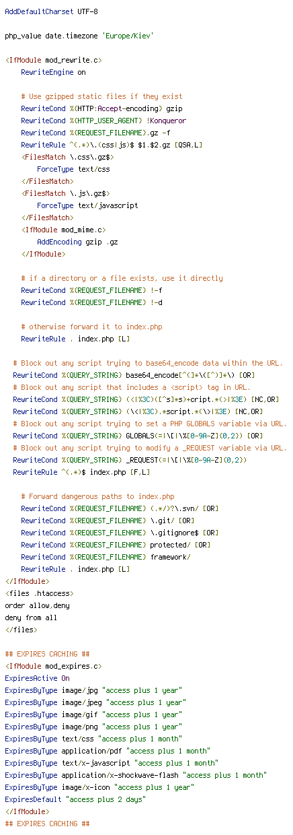Viewport: 293px width, 835px height.
Task: Select the 'ForceType text/css' line
Action: [73, 169]
